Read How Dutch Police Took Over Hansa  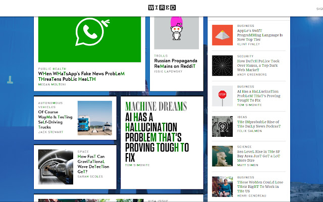point(258,64)
